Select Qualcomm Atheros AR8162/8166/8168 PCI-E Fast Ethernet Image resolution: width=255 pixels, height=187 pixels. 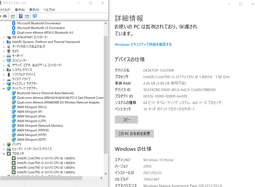tap(60, 98)
